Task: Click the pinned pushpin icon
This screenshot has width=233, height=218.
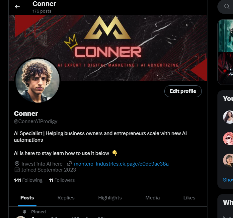Action: (25, 212)
